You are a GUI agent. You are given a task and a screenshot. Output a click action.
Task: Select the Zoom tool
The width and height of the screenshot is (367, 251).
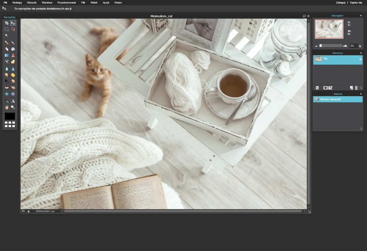point(13,107)
